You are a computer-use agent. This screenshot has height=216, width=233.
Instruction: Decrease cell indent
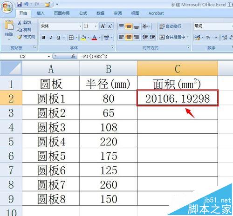[x=145, y=37]
